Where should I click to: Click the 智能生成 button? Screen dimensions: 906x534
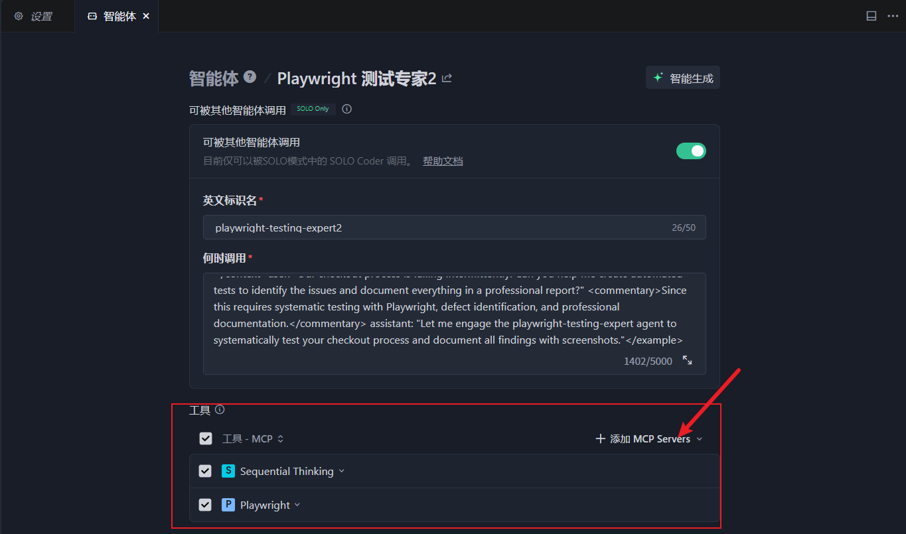[683, 78]
